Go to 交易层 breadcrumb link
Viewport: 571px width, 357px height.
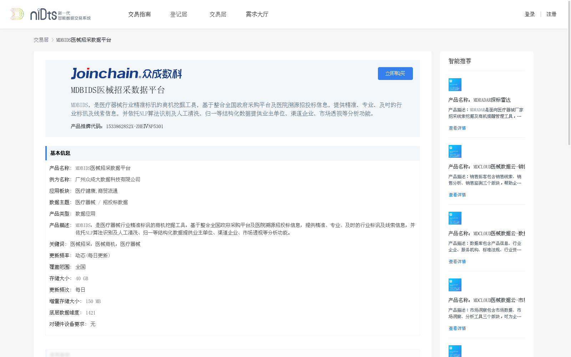(x=41, y=40)
